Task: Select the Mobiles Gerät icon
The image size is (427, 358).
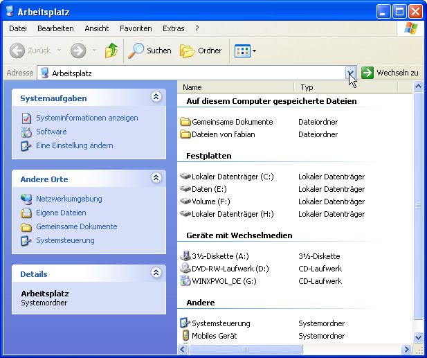Action: (185, 336)
